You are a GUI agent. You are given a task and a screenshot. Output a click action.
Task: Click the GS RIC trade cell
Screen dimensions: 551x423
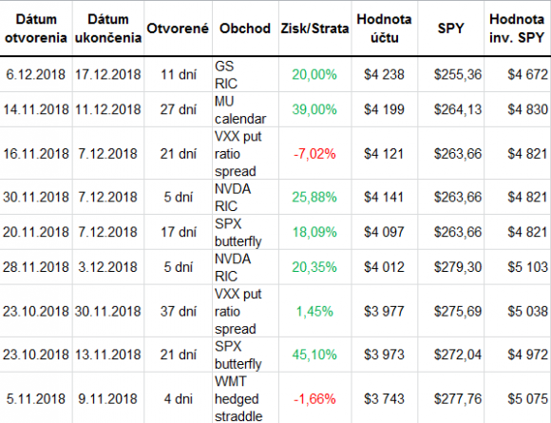point(226,74)
